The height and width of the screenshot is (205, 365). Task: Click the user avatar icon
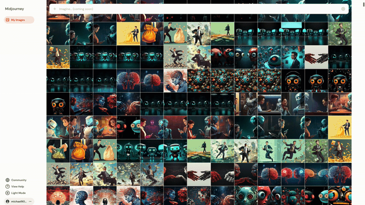(8, 201)
